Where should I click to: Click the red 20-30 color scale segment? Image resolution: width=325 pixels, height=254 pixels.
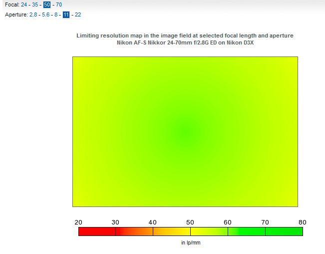97,231
